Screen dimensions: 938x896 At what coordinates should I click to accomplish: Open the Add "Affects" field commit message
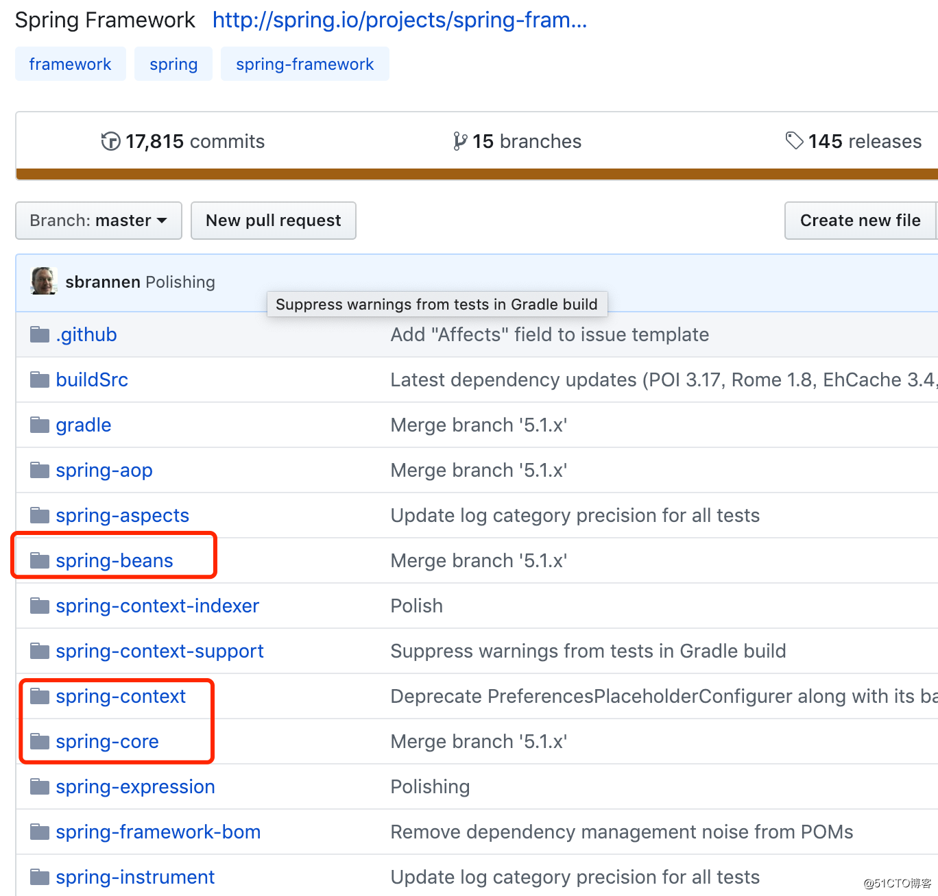pos(550,334)
